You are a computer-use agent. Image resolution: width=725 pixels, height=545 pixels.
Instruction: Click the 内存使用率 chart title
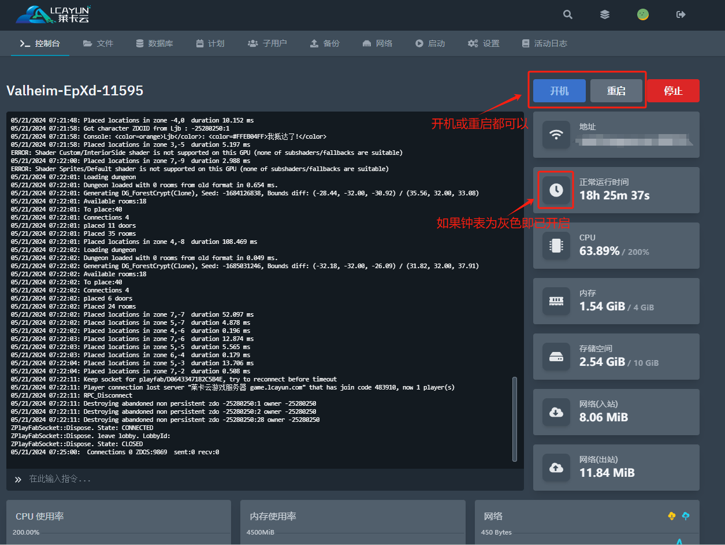coord(273,516)
